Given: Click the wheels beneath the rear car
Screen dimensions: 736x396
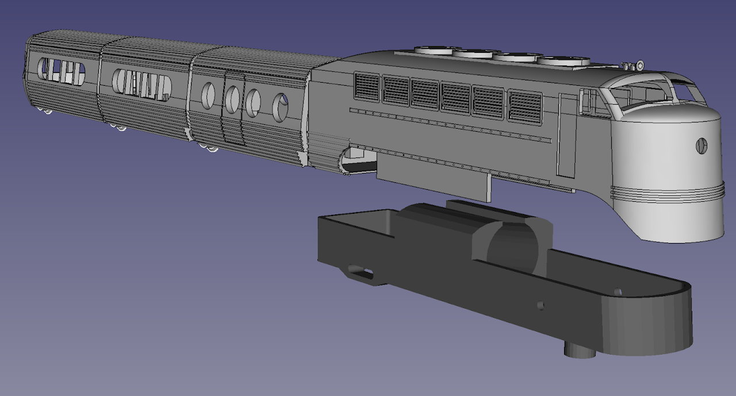Looking at the screenshot, I should coord(44,111).
